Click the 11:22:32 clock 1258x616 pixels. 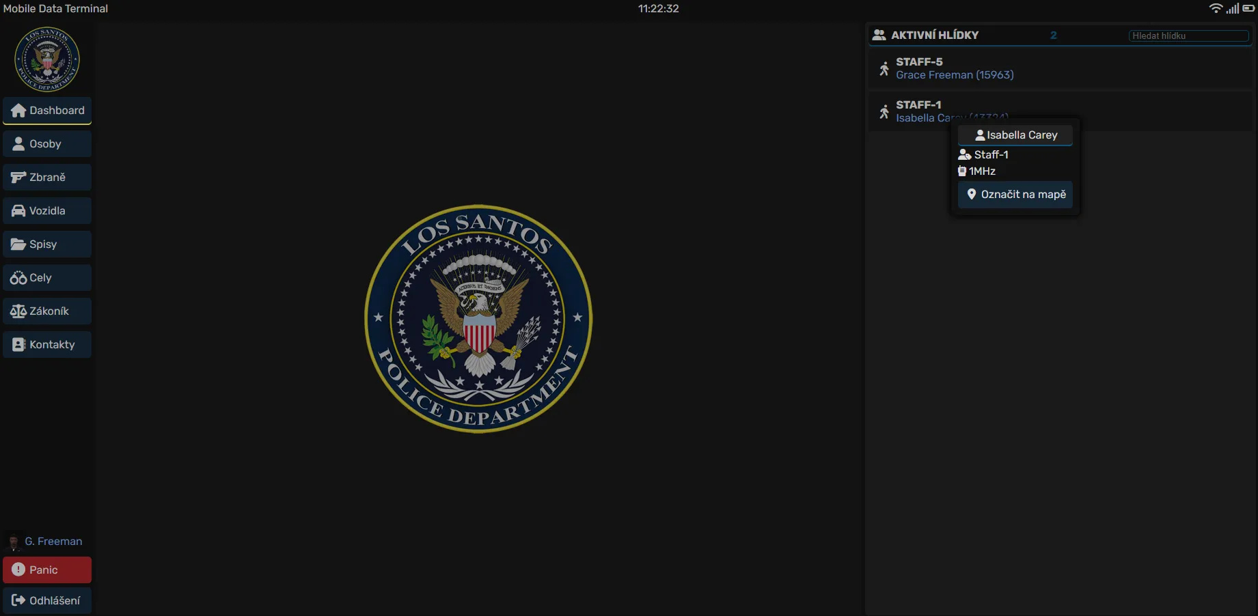pyautogui.click(x=659, y=8)
